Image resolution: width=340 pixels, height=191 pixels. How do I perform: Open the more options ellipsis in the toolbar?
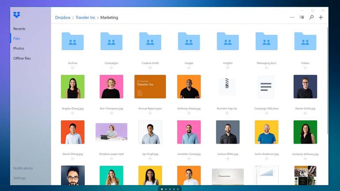tap(292, 17)
